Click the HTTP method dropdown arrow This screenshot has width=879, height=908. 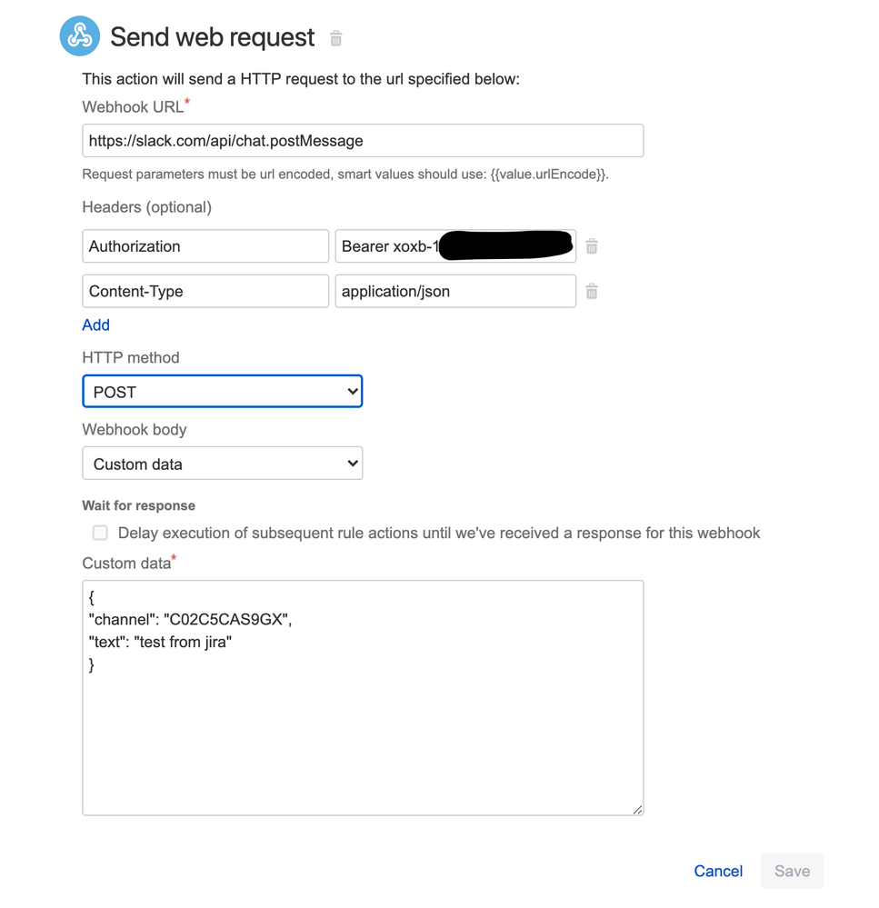click(352, 392)
